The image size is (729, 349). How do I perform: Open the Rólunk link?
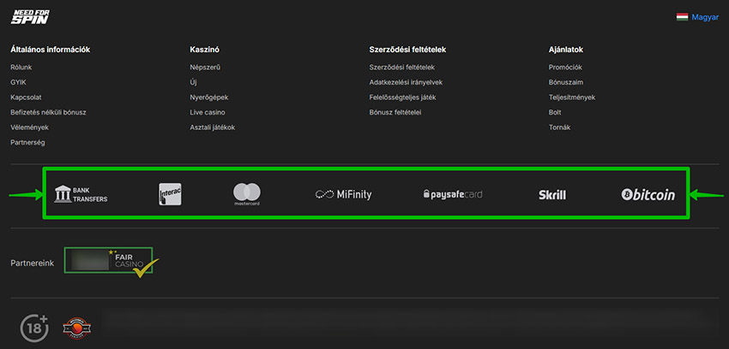tap(23, 66)
